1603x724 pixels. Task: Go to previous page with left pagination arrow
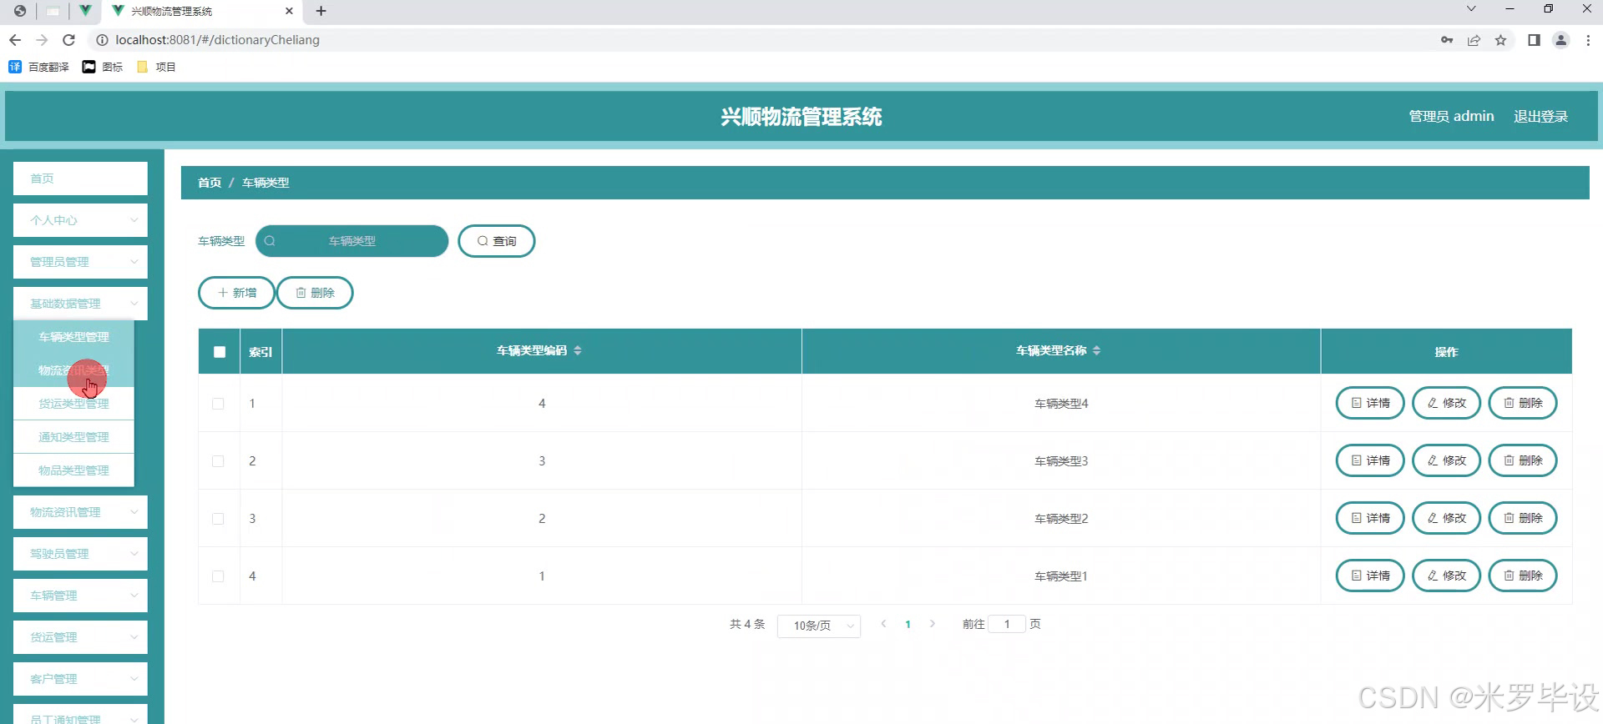[x=883, y=624]
